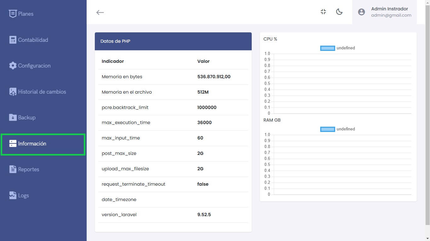
Task: Click the Reportes document icon
Action: pyautogui.click(x=13, y=169)
